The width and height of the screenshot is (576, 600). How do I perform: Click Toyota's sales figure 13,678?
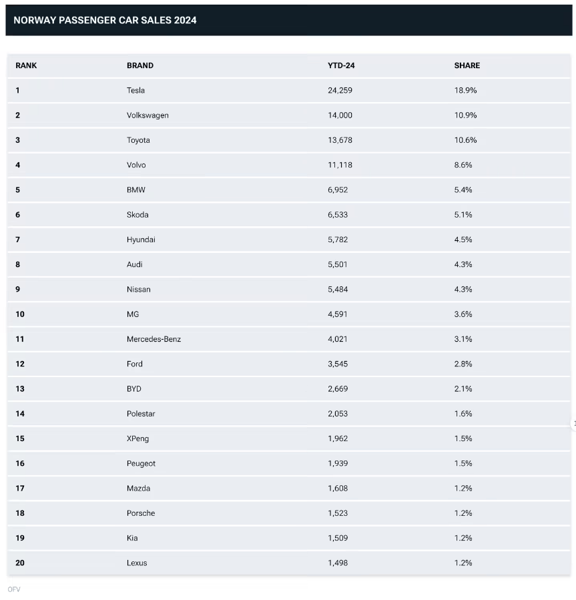click(x=340, y=140)
